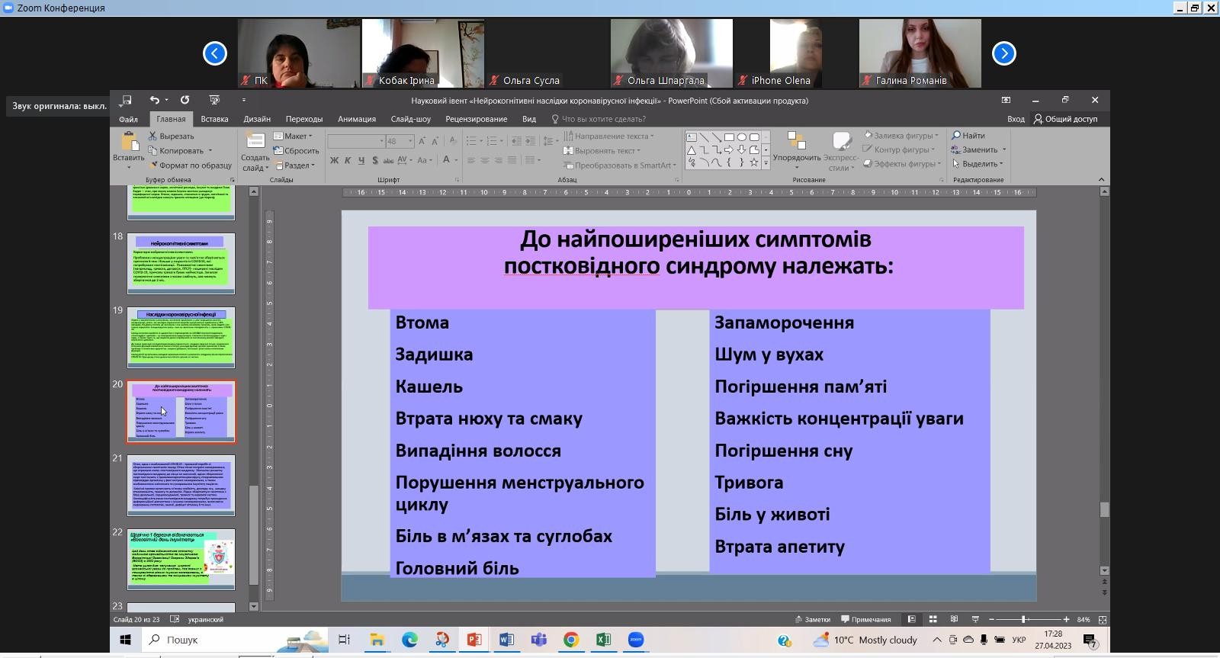Select slide 21 thumbnail in slide panel
This screenshot has width=1220, height=658.
click(x=181, y=486)
